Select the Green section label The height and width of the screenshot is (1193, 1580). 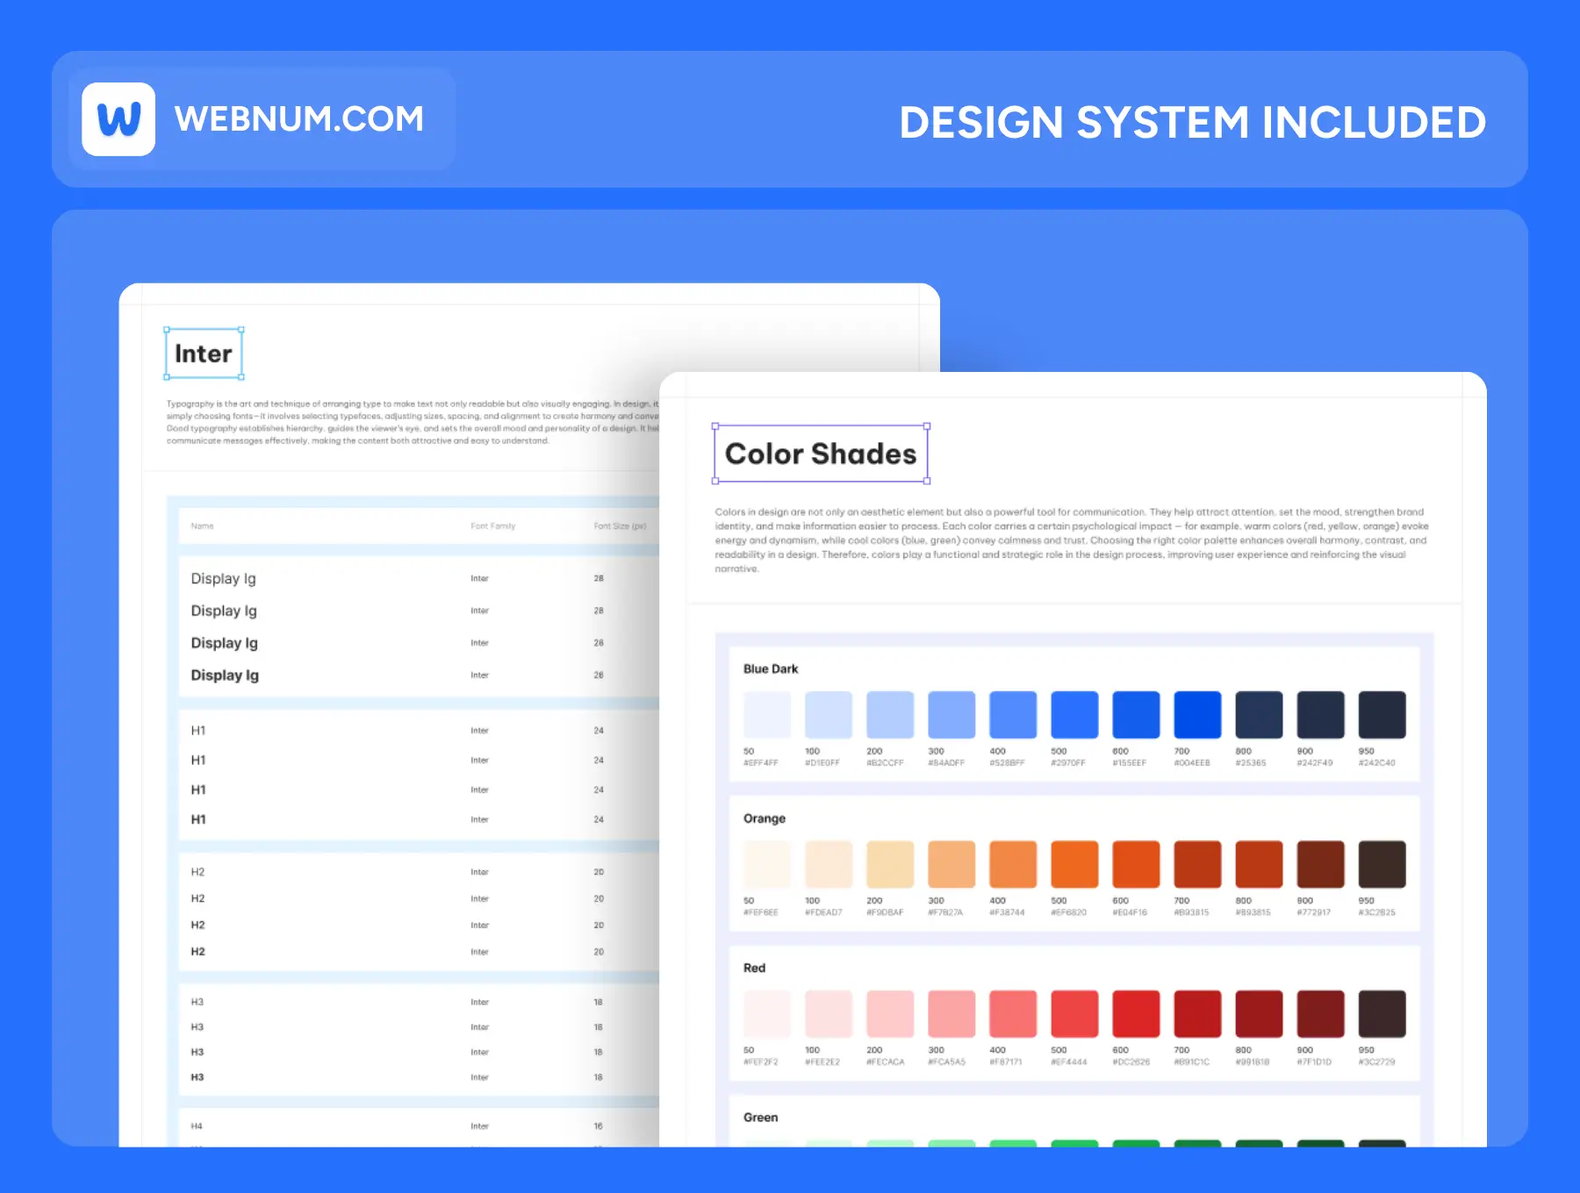coord(760,1117)
